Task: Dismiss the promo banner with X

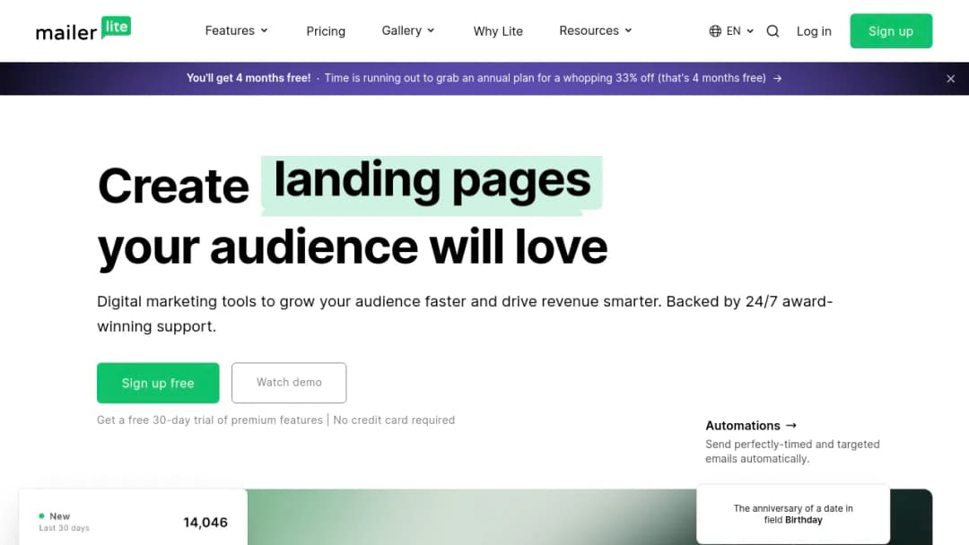Action: coord(950,78)
